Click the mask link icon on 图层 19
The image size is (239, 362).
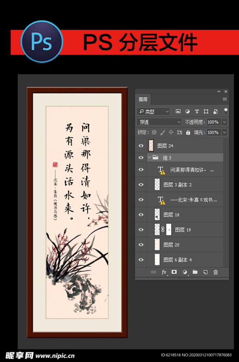(163, 229)
